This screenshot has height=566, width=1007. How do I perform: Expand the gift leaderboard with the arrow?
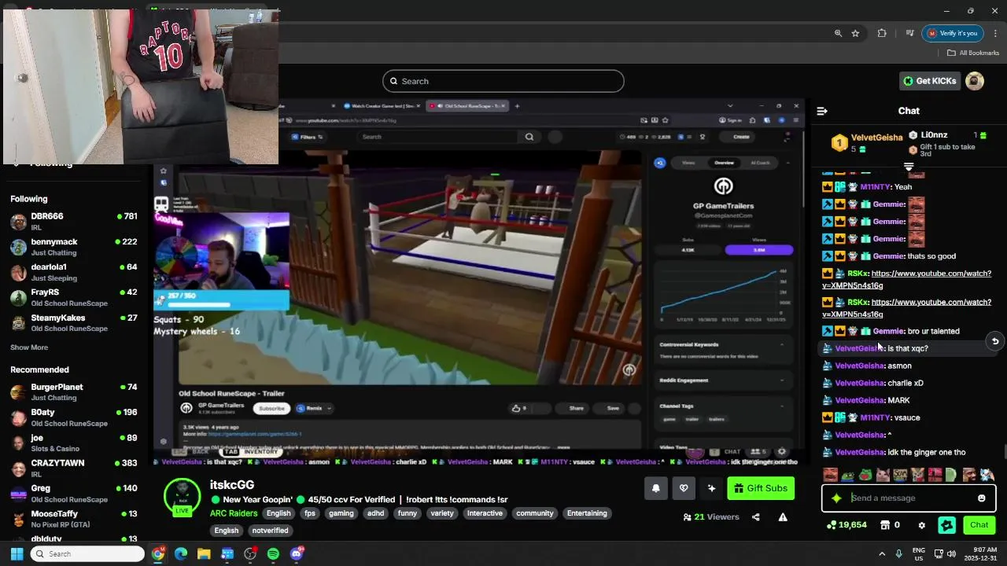[x=909, y=167]
